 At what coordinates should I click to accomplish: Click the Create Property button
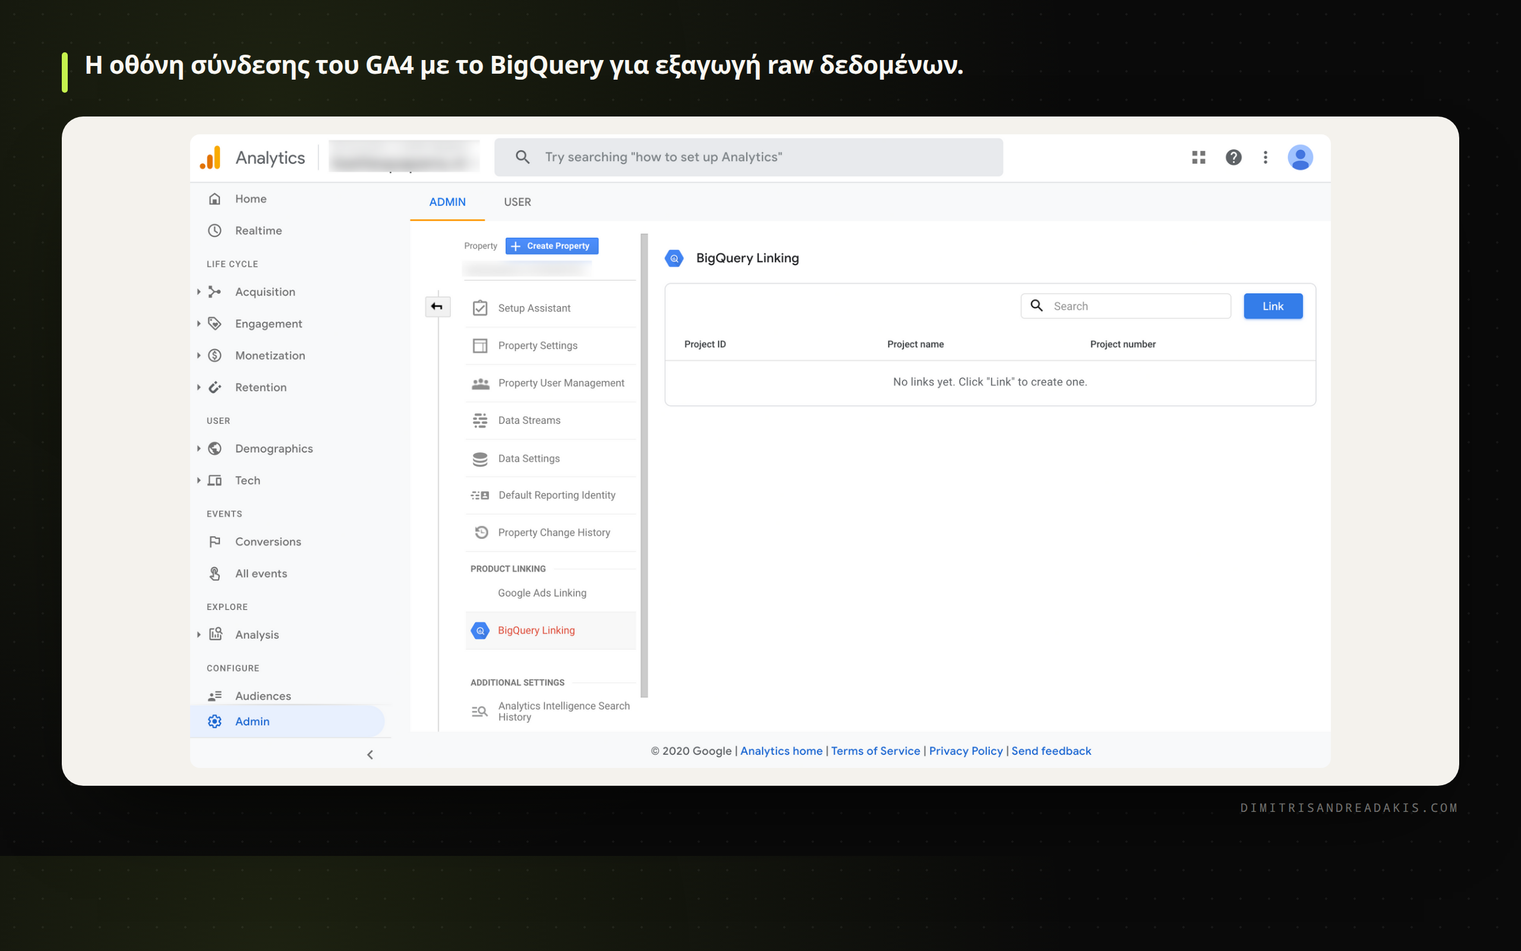[552, 246]
